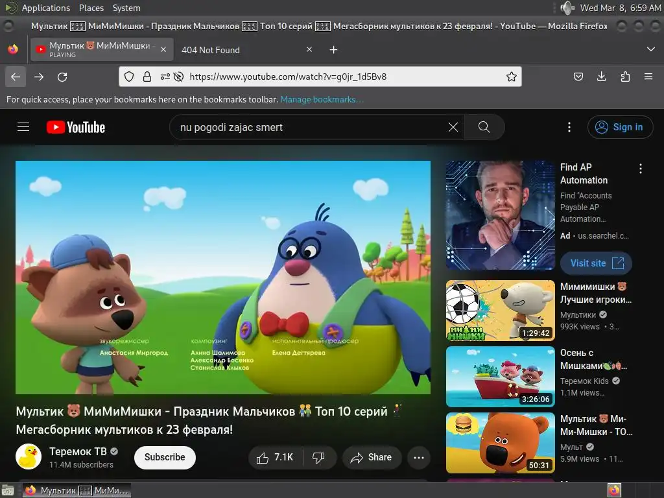Viewport: 664px width, 498px height.
Task: Open the Мимимишки Лучшие игроки video title
Action: tap(595, 293)
